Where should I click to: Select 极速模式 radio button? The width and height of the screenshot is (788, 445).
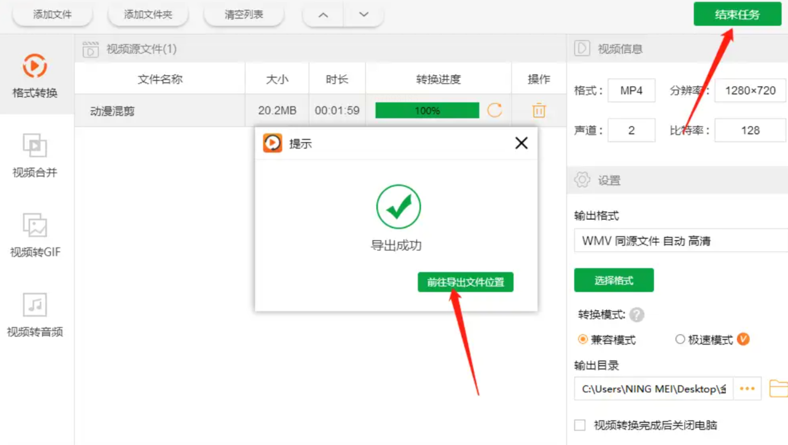point(680,340)
